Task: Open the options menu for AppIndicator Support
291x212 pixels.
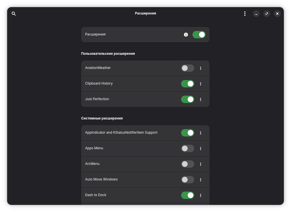Action: 200,133
